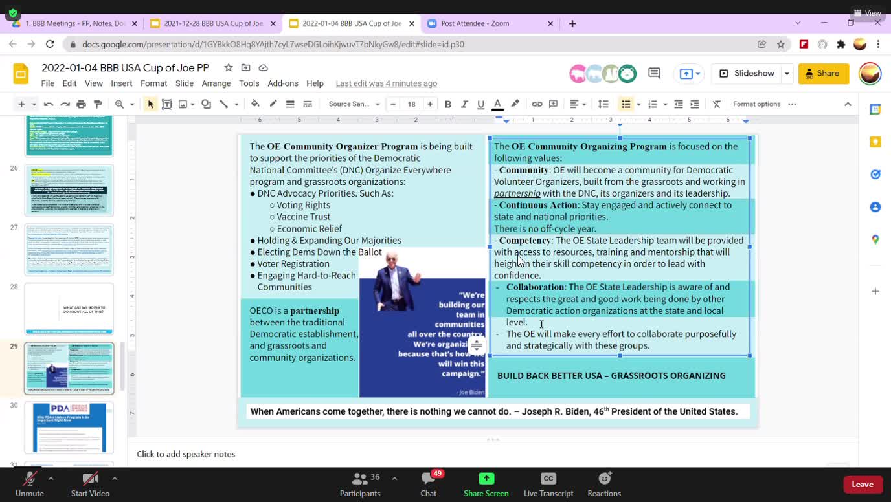The height and width of the screenshot is (502, 891).
Task: Toggle Italic formatting
Action: (464, 104)
